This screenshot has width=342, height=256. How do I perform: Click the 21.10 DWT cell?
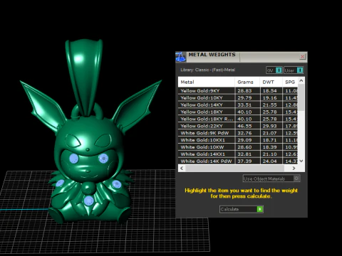coord(271,154)
